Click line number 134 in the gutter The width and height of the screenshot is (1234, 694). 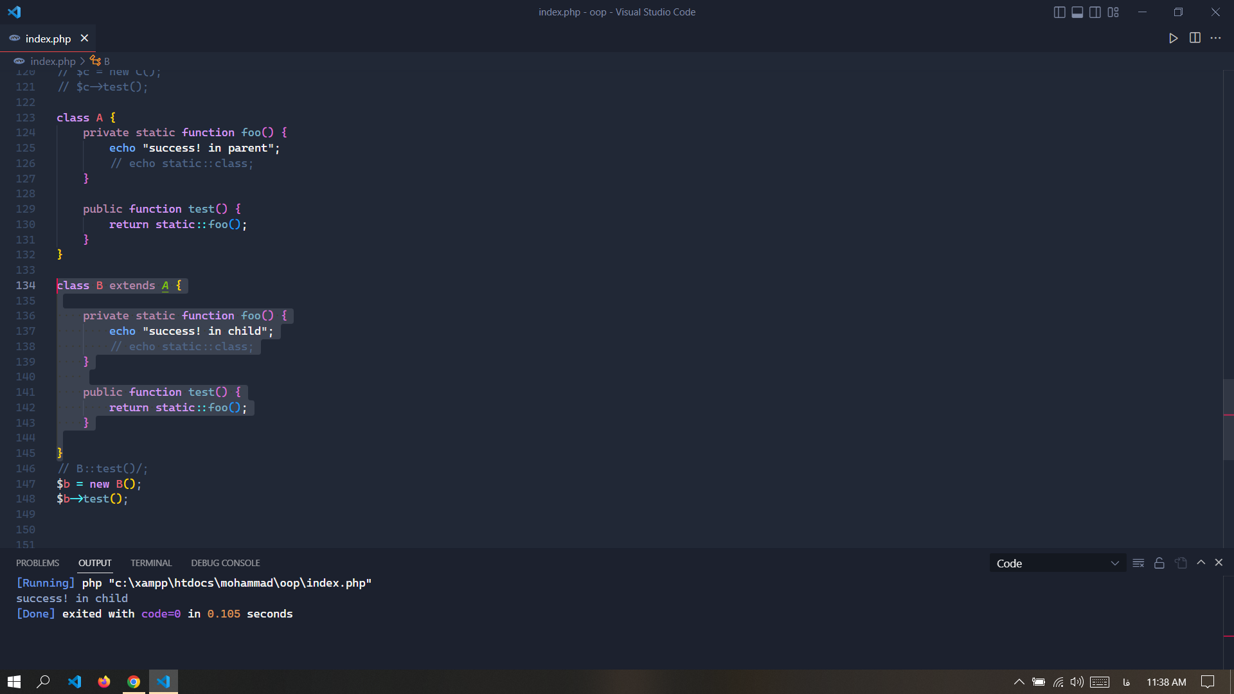[26, 285]
